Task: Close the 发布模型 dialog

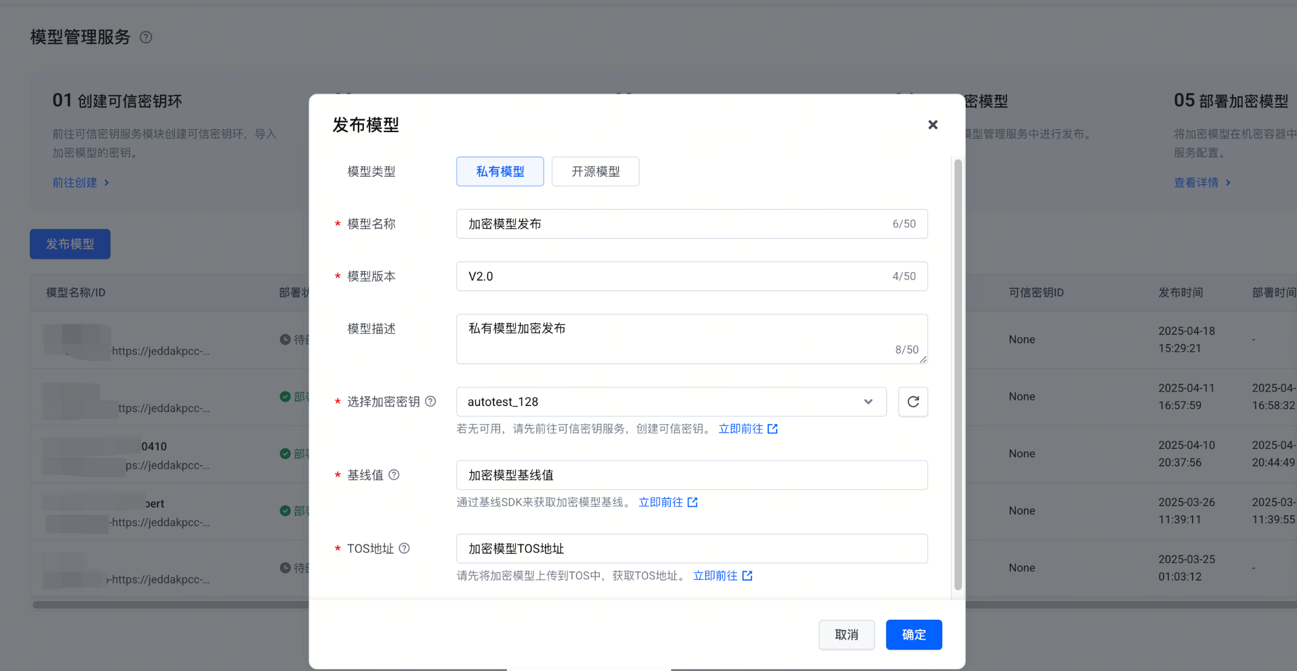Action: point(932,125)
